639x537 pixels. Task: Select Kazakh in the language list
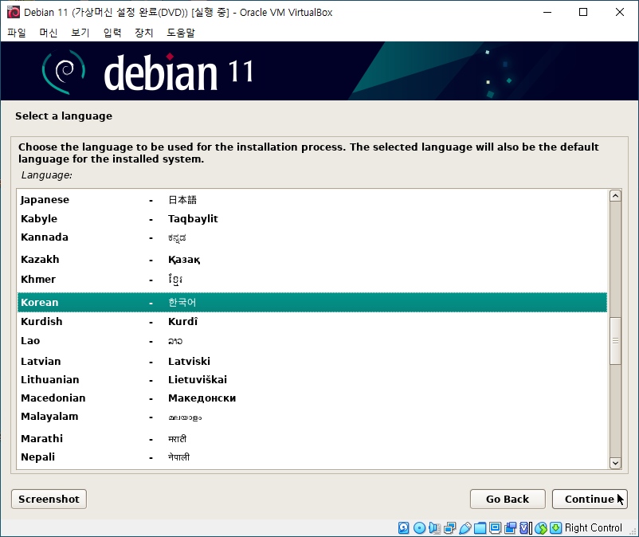[x=312, y=260]
